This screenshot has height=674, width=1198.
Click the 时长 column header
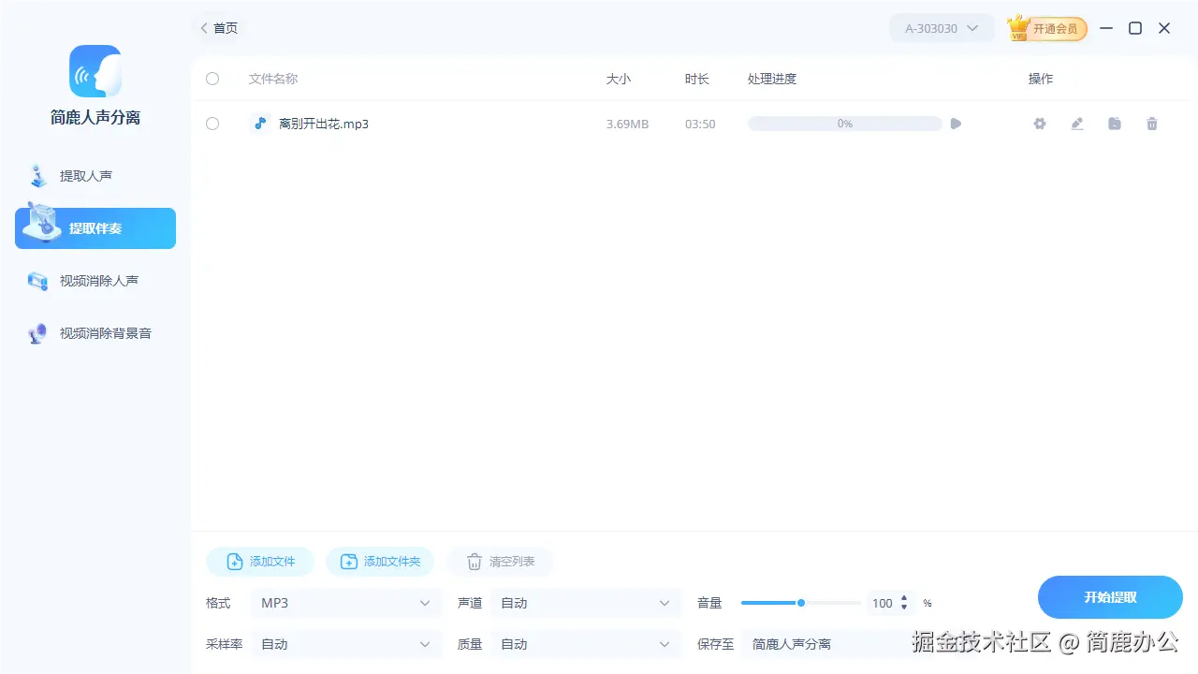pyautogui.click(x=697, y=79)
